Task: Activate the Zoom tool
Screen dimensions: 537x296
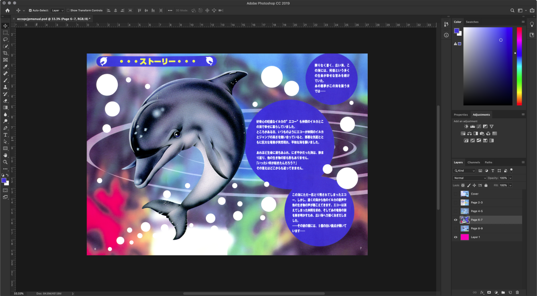Action: pyautogui.click(x=5, y=162)
